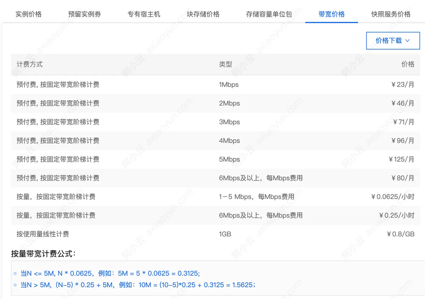Click the ¥71/月 price cell
The height and width of the screenshot is (299, 425).
403,122
